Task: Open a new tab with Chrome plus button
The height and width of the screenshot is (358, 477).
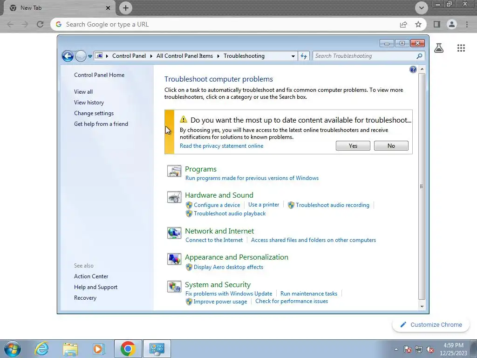Action: (126, 8)
